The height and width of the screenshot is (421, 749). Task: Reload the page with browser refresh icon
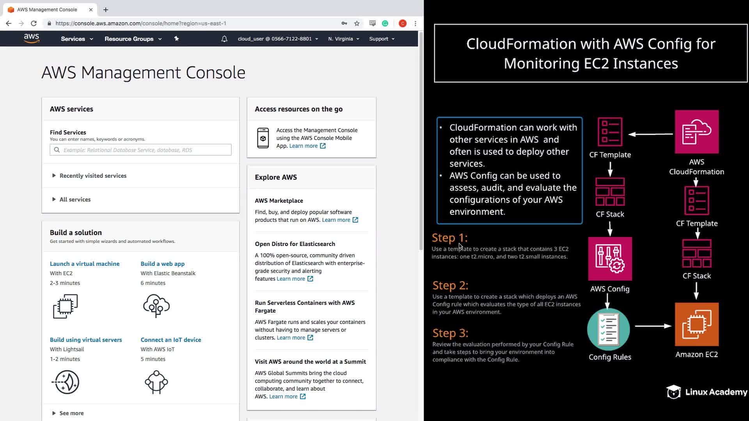[x=34, y=23]
